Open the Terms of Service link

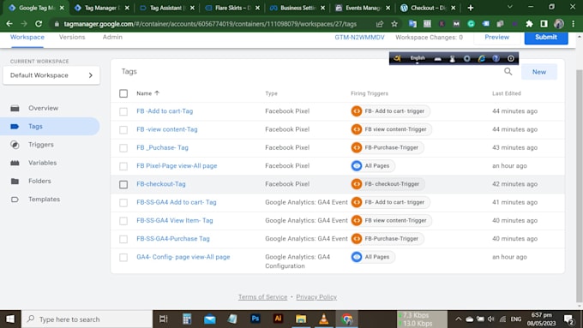[262, 297]
